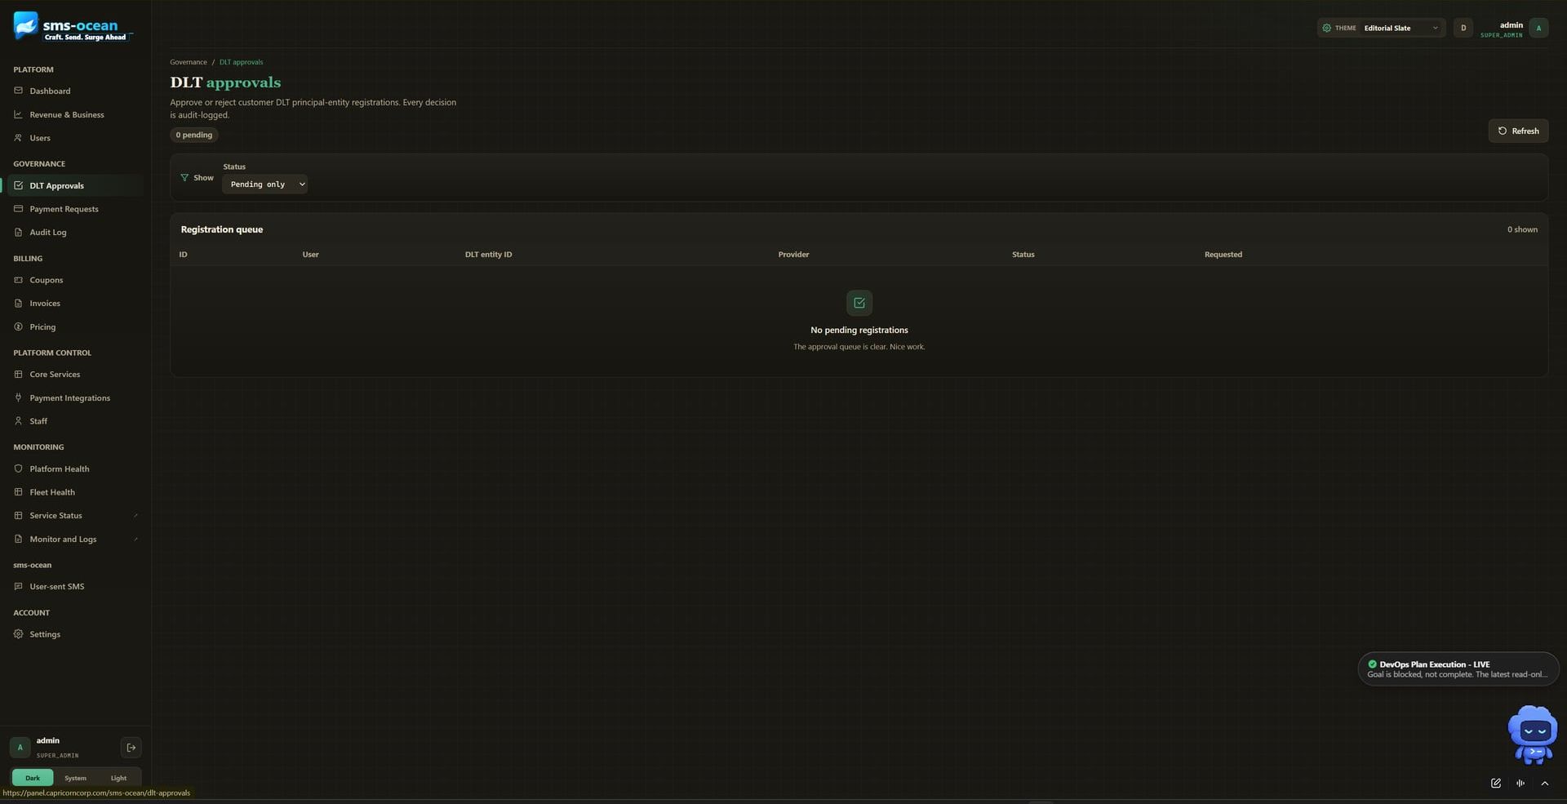Screen dimensions: 1567x804
Task: Click the theme gear icon in header
Action: tap(1326, 28)
